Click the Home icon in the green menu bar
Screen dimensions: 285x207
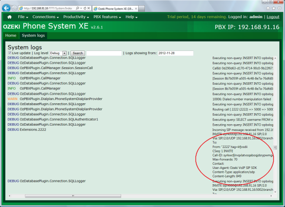click(9, 17)
